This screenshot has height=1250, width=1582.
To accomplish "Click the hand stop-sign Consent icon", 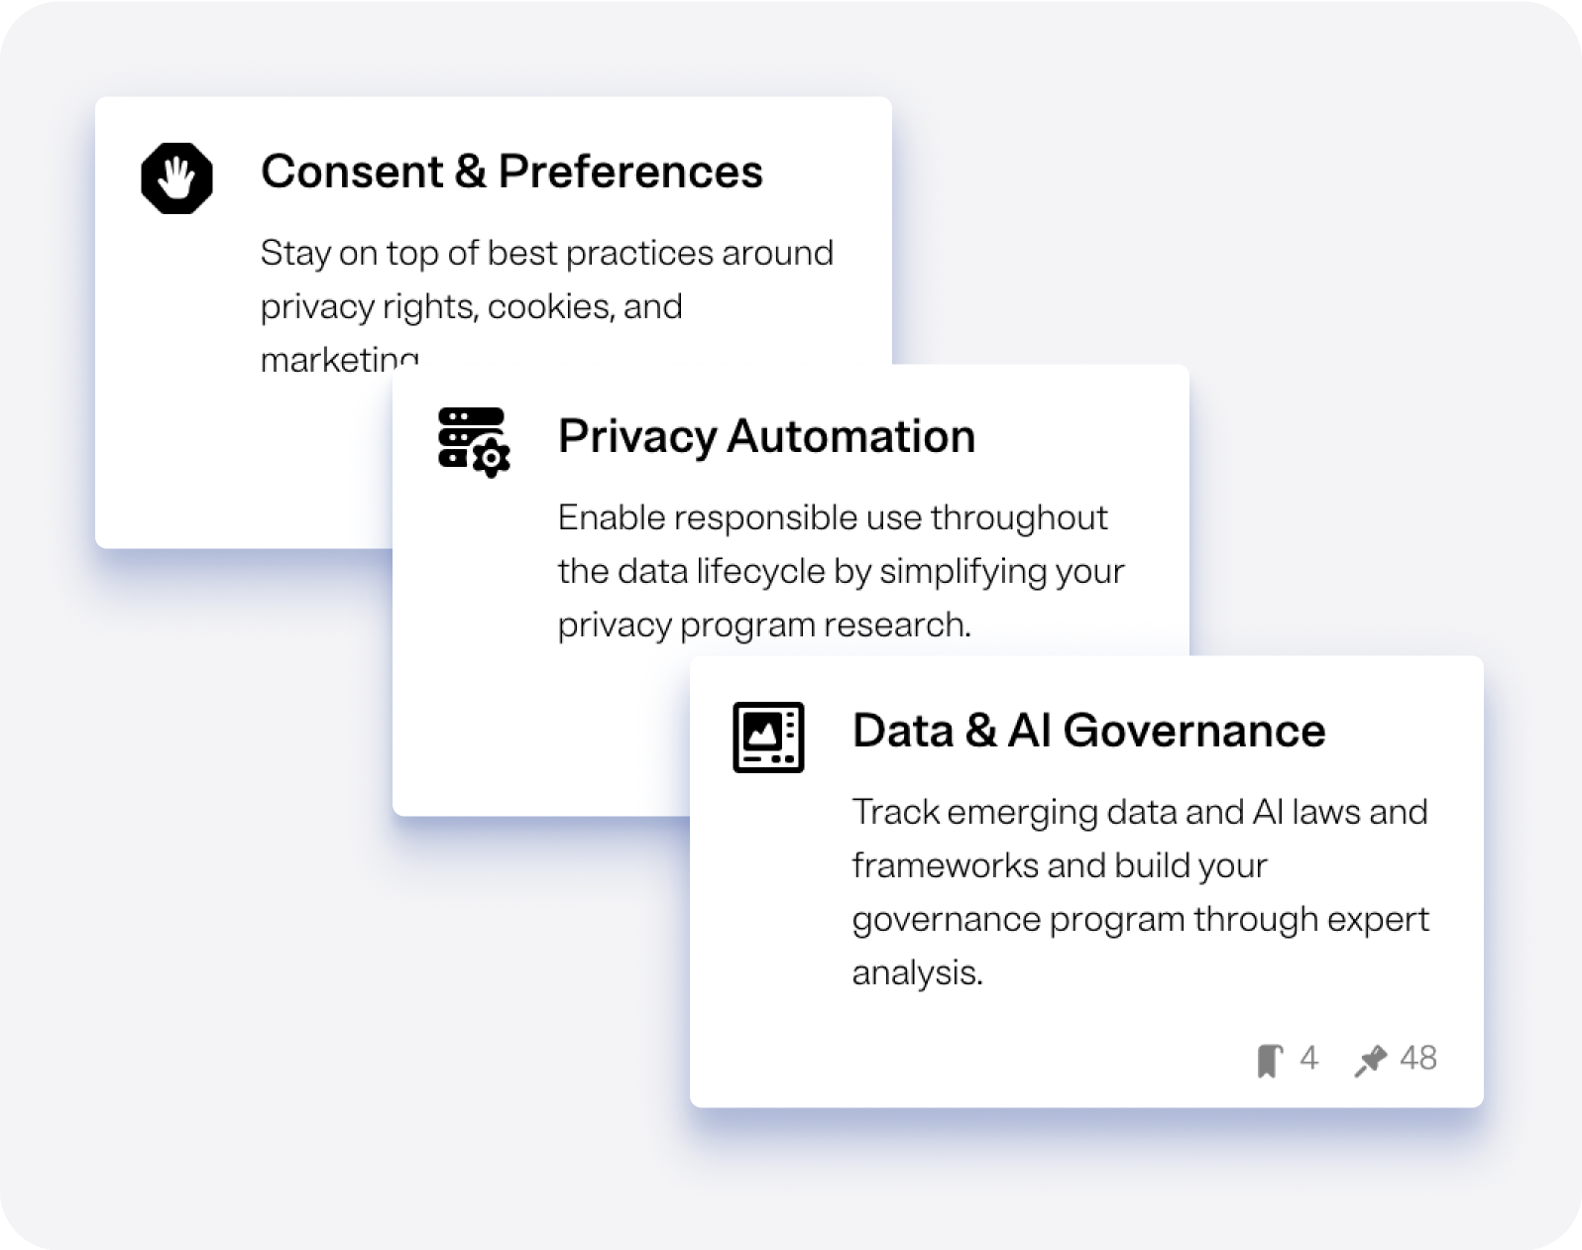I will (x=176, y=178).
